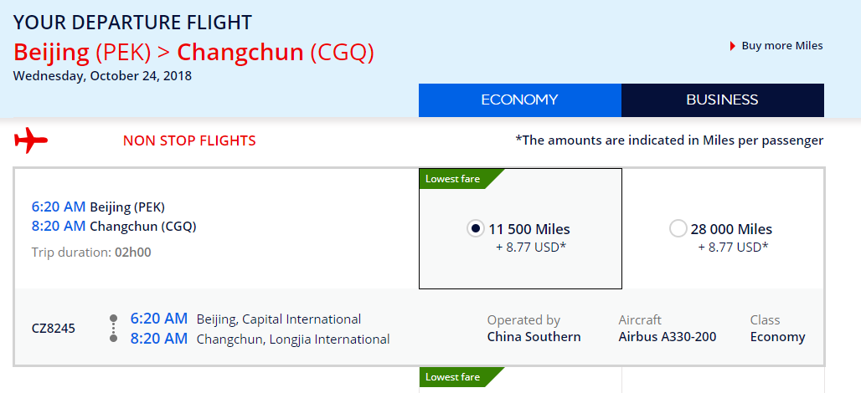Click the Trip duration 02h00 text

point(91,253)
